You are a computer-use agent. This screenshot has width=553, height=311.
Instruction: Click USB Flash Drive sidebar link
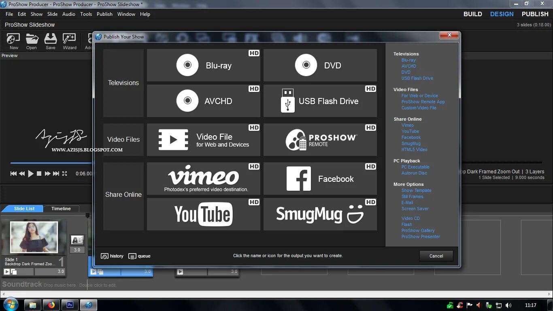tap(417, 78)
